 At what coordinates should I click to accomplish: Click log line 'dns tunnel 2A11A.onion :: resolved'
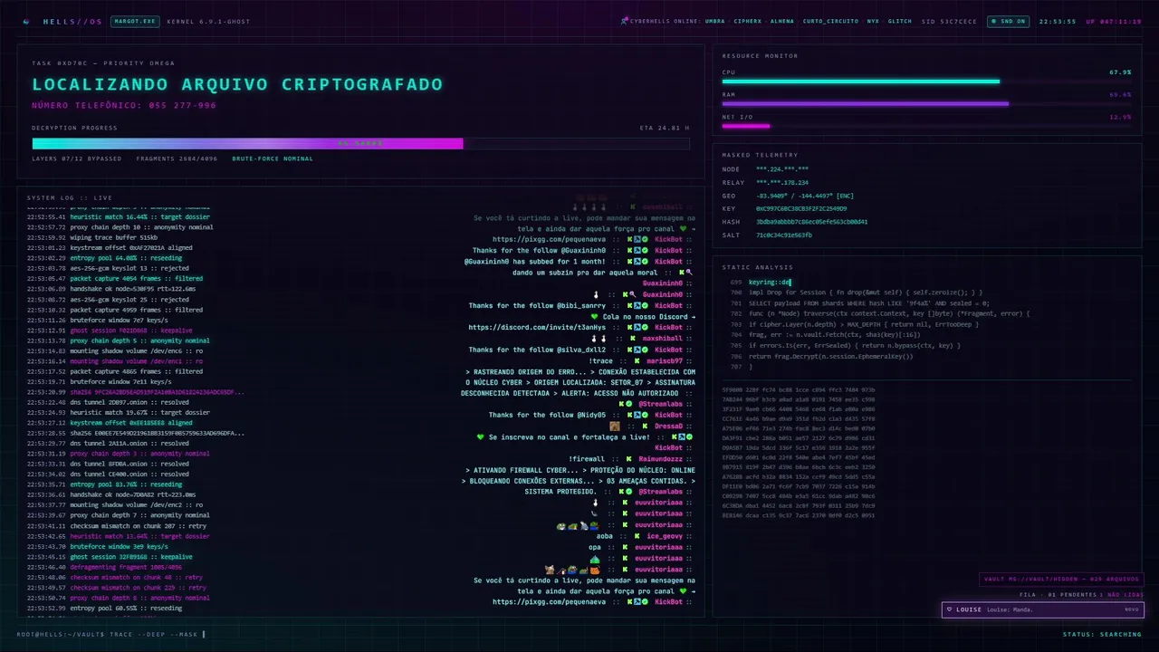(x=129, y=443)
